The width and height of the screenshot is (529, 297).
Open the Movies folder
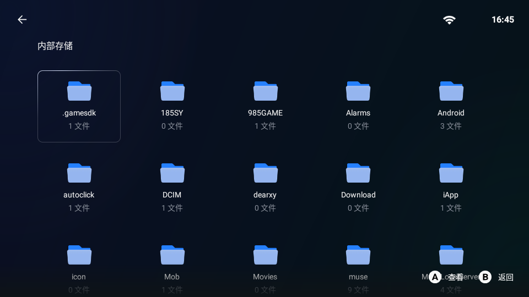click(265, 263)
